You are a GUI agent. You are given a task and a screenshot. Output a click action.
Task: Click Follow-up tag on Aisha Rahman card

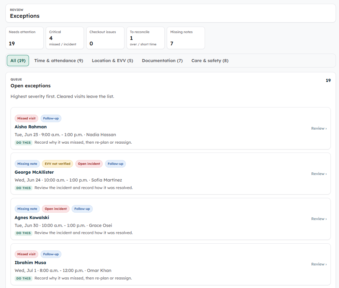coord(51,118)
